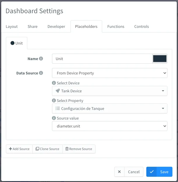Click the plus icon of Add Source
The width and height of the screenshot is (178, 182).
[x=11, y=149]
